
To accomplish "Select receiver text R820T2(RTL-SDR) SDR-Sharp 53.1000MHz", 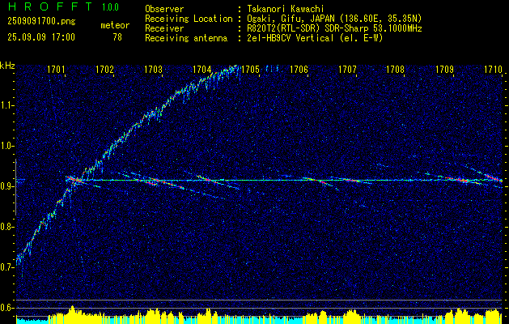I will point(334,28).
